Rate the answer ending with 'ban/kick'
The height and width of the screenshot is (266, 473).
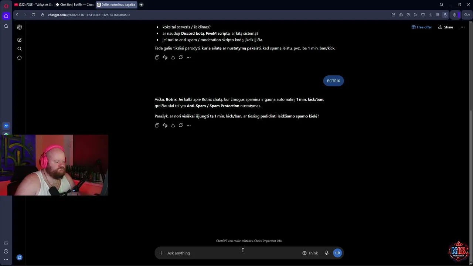coord(165,57)
